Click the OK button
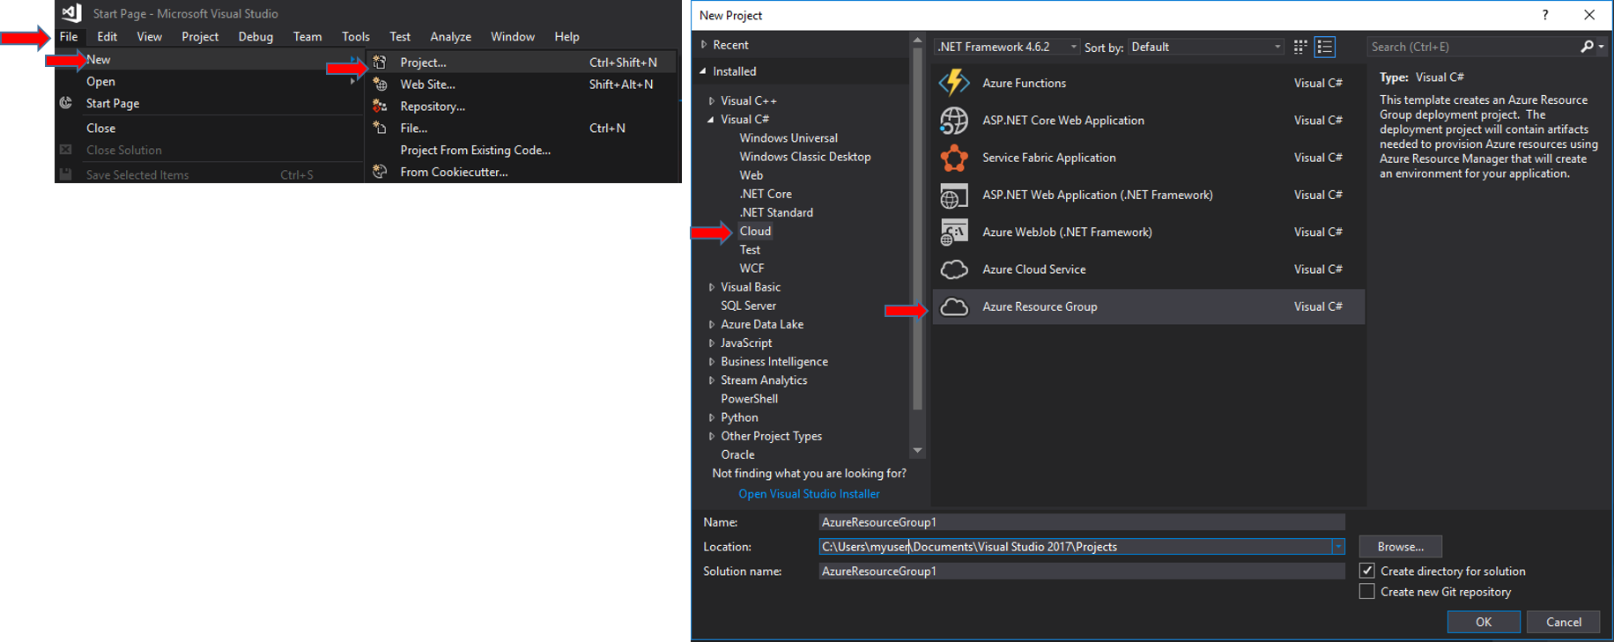1614x642 pixels. [x=1484, y=622]
